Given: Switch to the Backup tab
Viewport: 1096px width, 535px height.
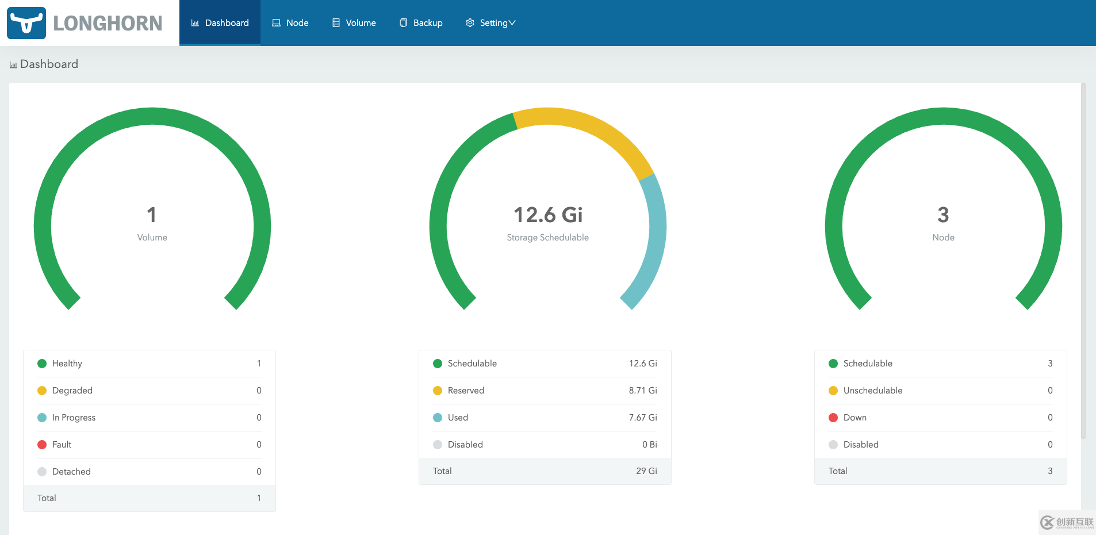Looking at the screenshot, I should pos(421,23).
